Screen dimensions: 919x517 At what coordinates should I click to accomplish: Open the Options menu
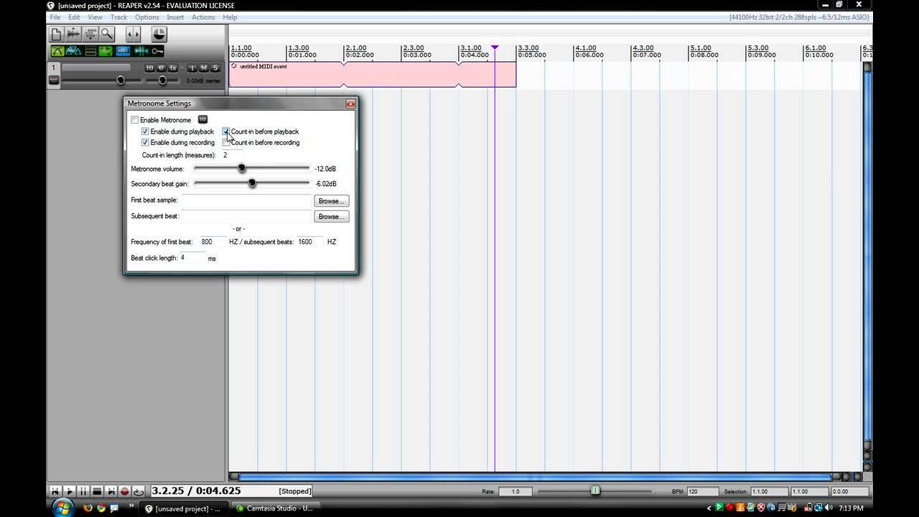pyautogui.click(x=147, y=17)
